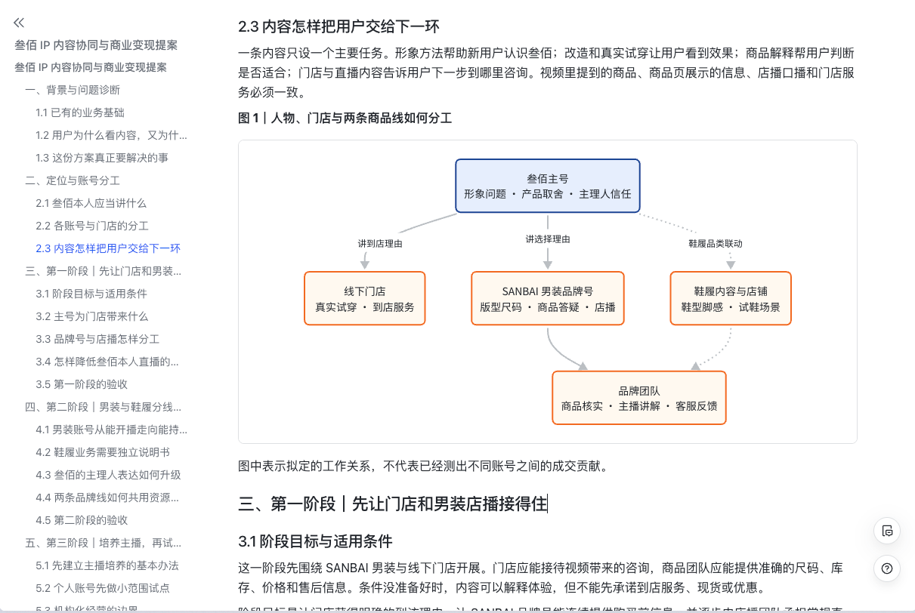Image resolution: width=915 pixels, height=613 pixels.
Task: Open outline item 1.3 这份方案真正要解决的事
Action: click(x=102, y=158)
